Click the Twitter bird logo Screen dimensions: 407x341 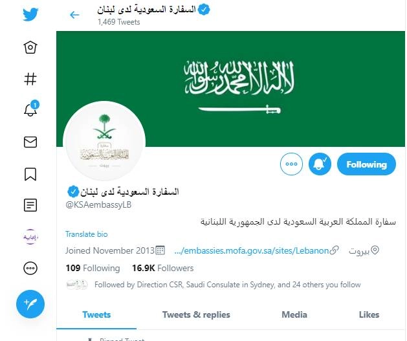(x=30, y=14)
